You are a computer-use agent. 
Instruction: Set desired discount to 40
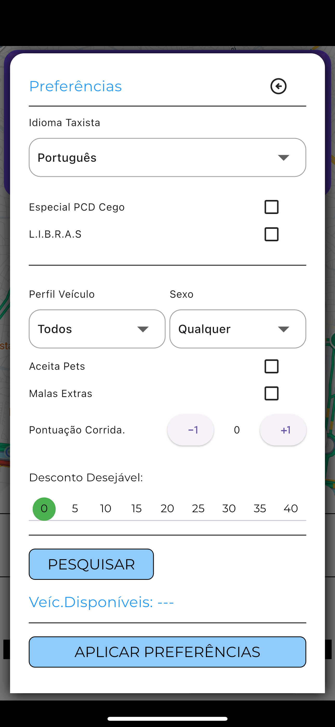point(291,509)
